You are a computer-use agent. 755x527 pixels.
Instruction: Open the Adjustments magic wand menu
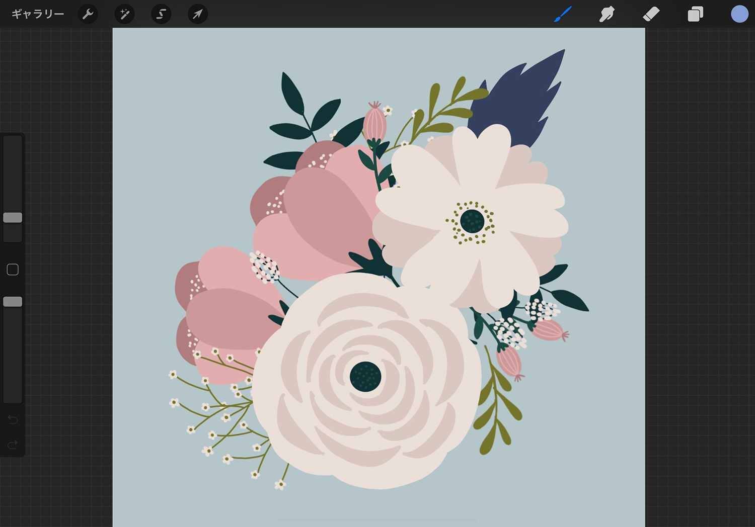point(125,14)
